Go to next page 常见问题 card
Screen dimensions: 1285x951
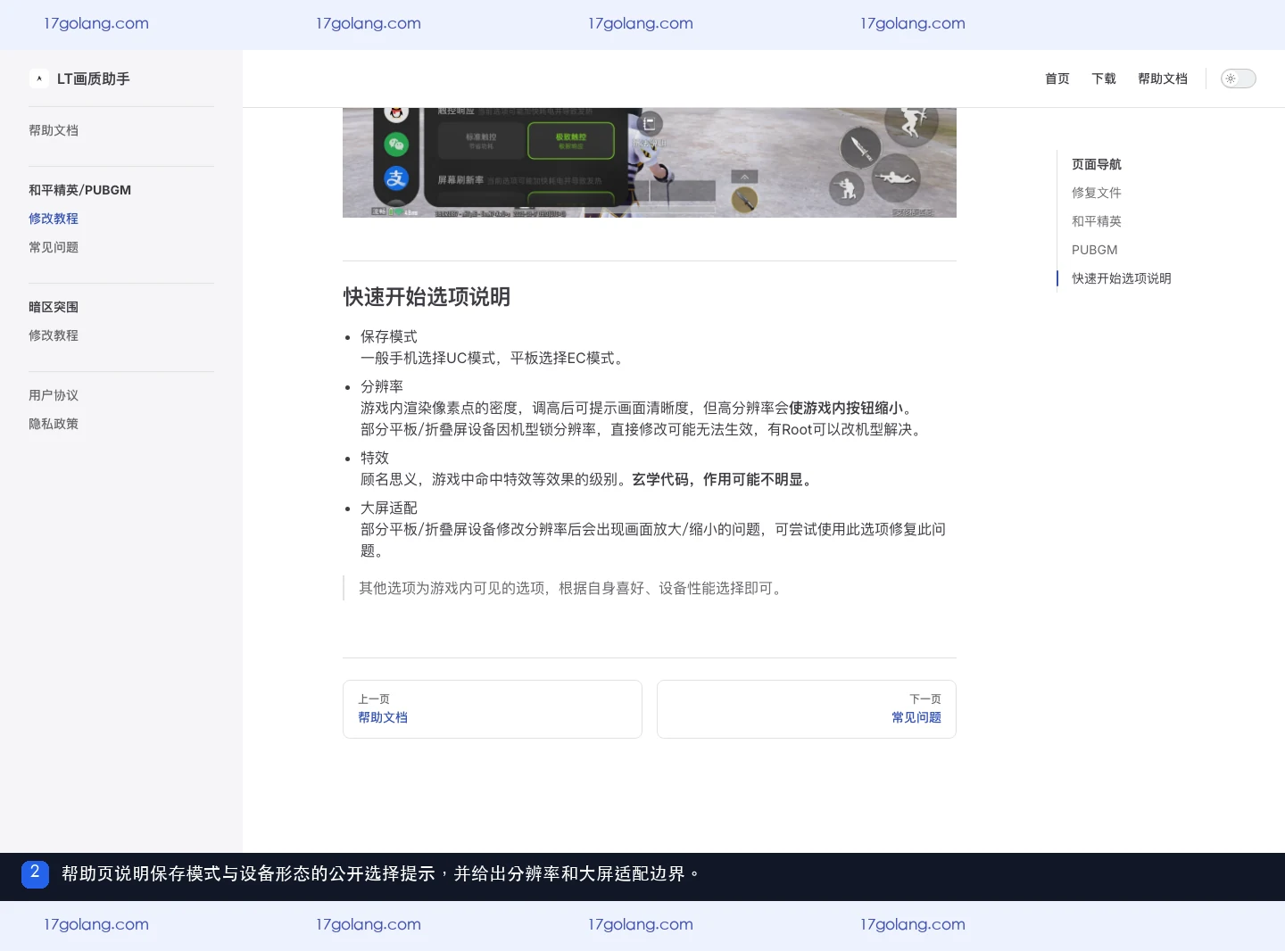tap(807, 709)
